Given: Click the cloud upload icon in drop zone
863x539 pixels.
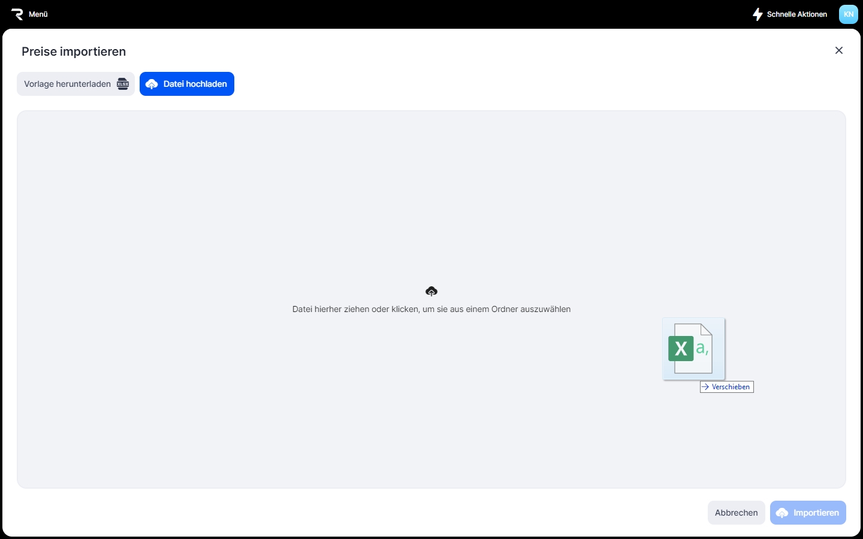Looking at the screenshot, I should [431, 291].
